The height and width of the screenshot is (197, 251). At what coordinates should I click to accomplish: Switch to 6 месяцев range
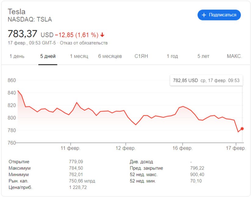click(110, 56)
